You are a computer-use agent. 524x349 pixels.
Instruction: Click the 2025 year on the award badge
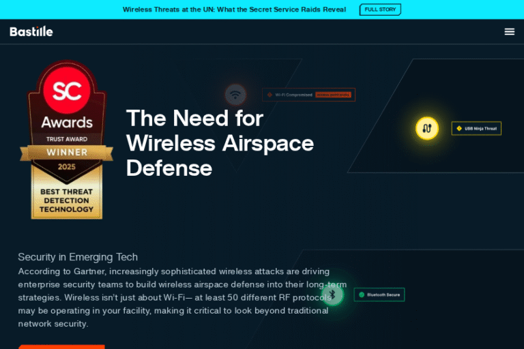(x=66, y=167)
